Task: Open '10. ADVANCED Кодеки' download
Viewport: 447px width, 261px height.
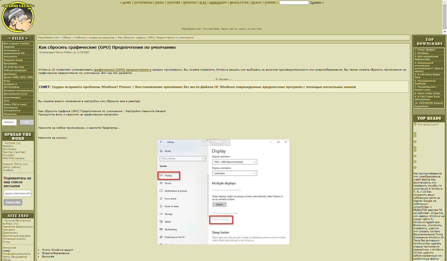Action: click(429, 103)
